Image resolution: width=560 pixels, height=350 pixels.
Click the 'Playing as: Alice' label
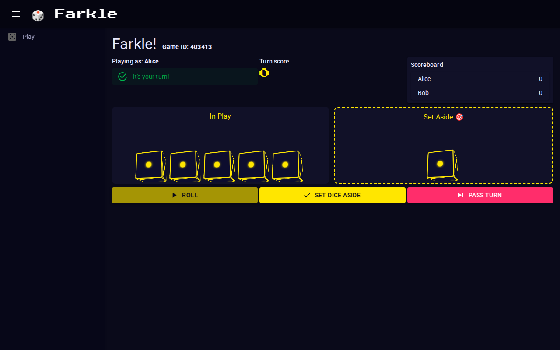coord(135,61)
